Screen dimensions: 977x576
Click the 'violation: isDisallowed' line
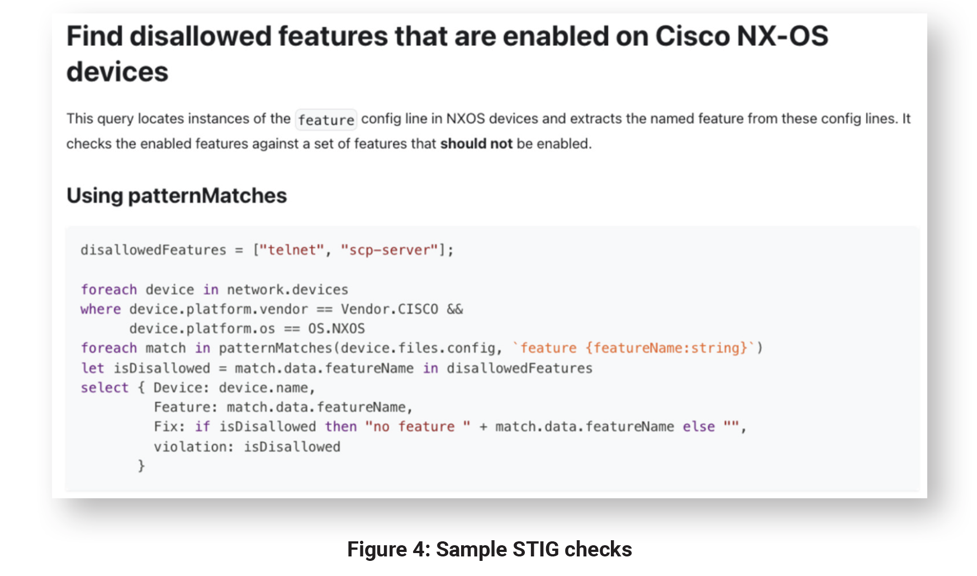coord(246,447)
